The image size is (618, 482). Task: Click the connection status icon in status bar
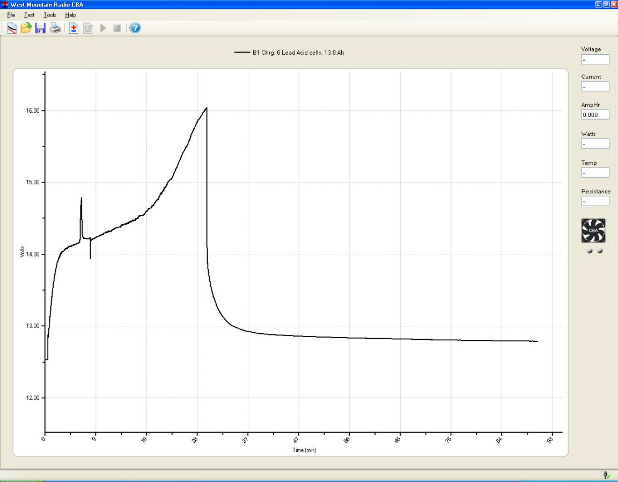(607, 475)
